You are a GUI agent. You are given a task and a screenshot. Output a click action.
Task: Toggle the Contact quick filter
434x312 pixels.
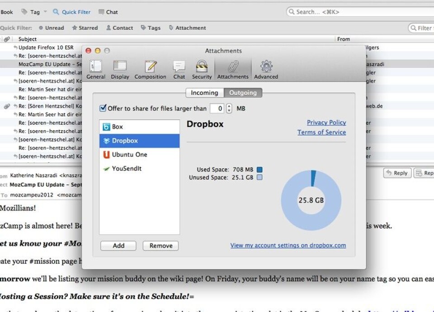119,28
